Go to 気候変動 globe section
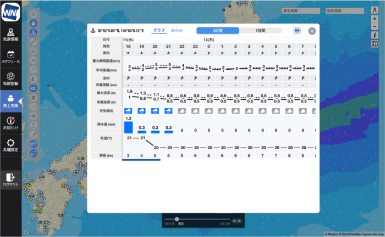The width and height of the screenshot is (385, 237). (10, 80)
